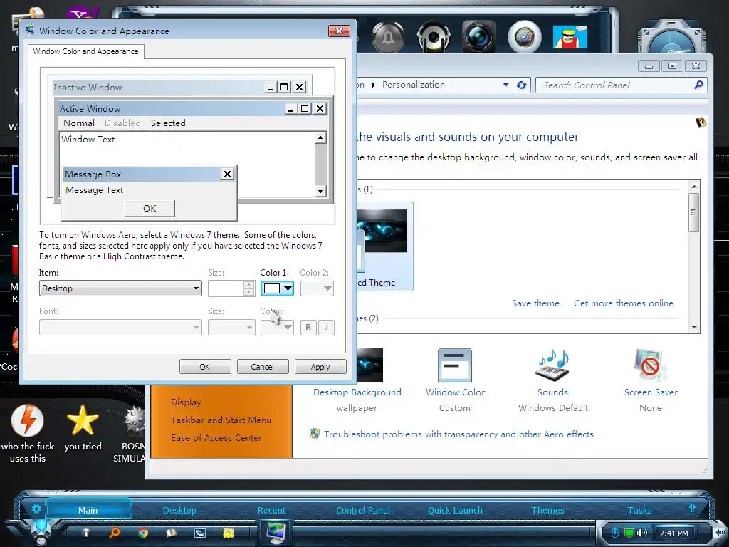Click the item Size spinner field
Viewport: 729px width, 547px height.
click(231, 288)
